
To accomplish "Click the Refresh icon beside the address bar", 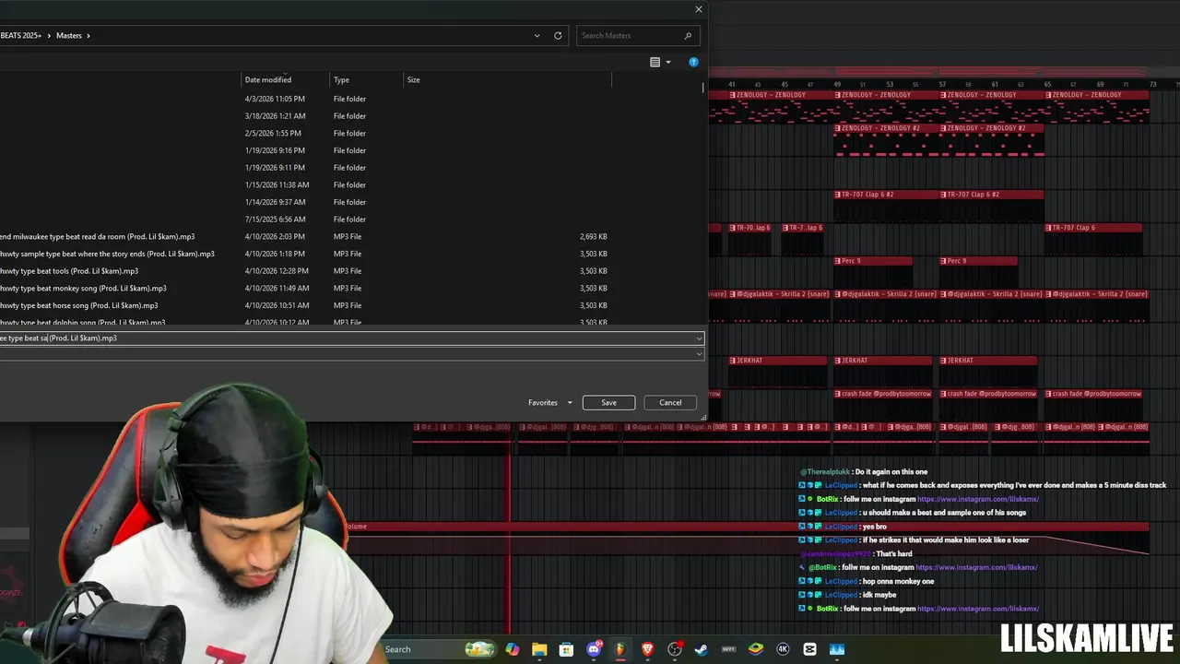I will click(558, 35).
